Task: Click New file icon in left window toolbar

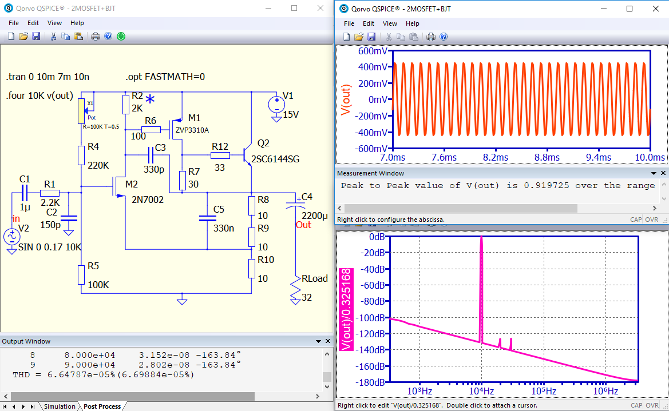Action: point(11,36)
